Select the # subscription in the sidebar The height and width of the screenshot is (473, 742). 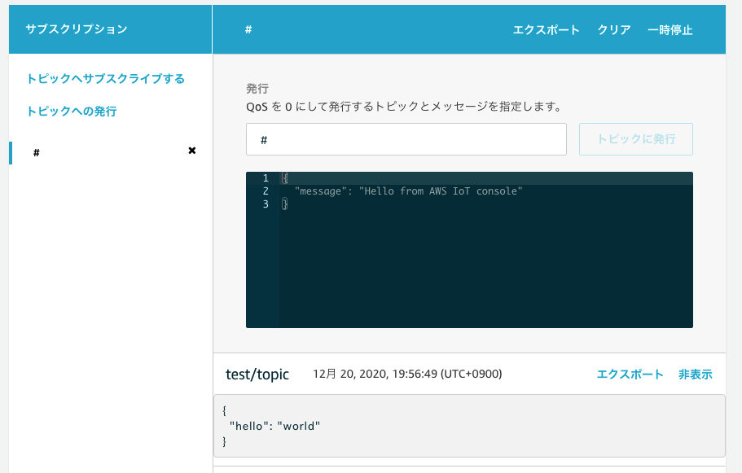[x=37, y=153]
